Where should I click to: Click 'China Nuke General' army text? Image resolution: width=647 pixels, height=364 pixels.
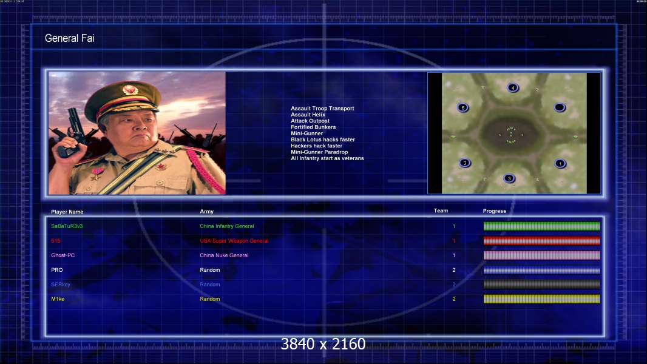coord(224,255)
